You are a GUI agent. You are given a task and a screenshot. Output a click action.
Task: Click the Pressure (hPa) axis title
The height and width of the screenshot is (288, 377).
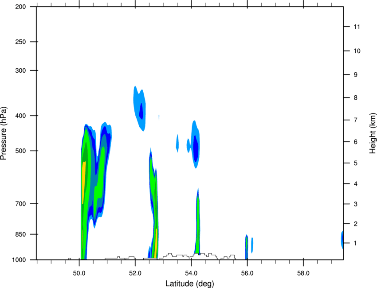point(4,133)
